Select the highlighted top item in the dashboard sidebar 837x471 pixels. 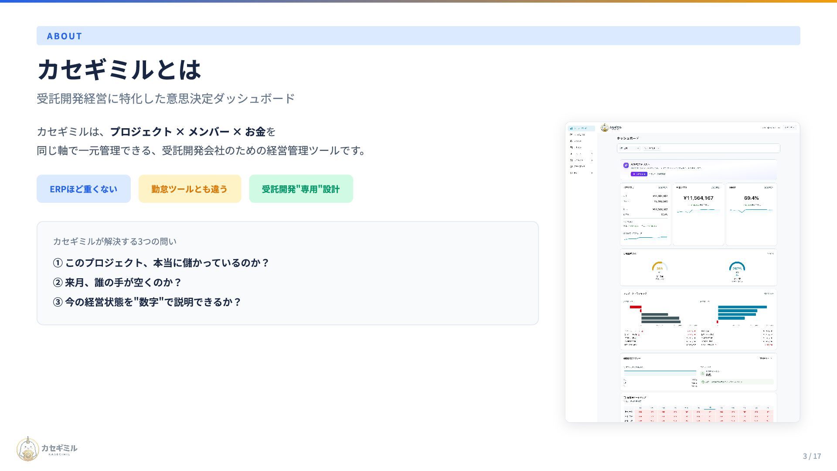pos(581,129)
